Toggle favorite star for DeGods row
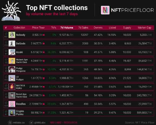The width and height of the screenshot is (156, 125). pyautogui.click(x=6, y=42)
